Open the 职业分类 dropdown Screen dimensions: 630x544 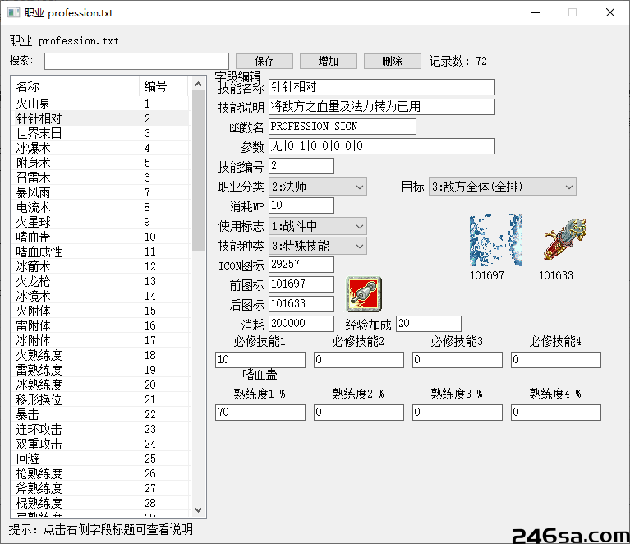pyautogui.click(x=317, y=187)
